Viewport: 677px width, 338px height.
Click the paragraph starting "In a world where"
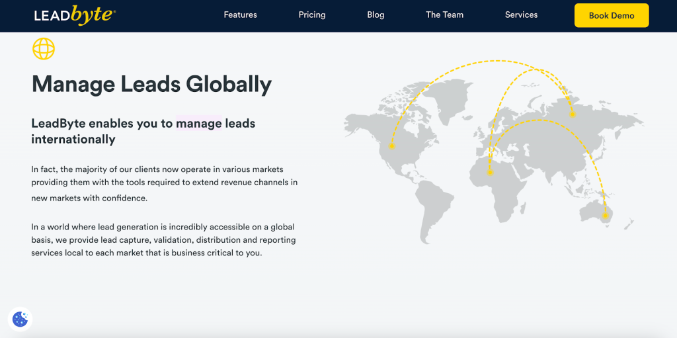point(164,240)
